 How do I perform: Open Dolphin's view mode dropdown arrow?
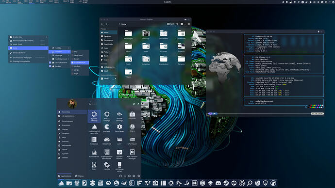click(x=185, y=24)
